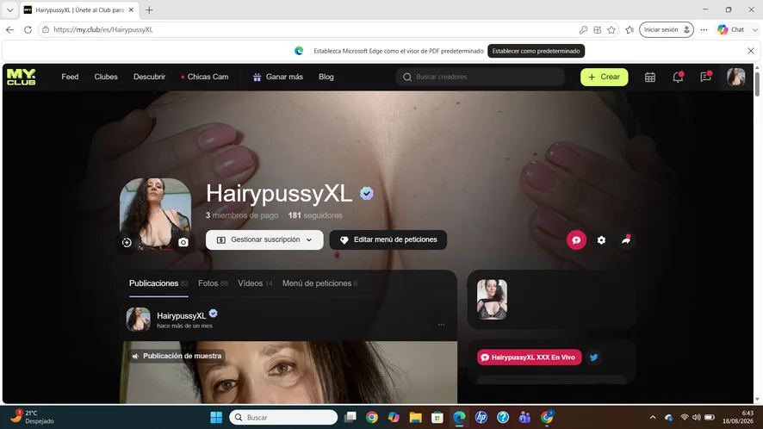Viewport: 763px width, 429px height.
Task: Open the Edge settings ellipsis menu
Action: click(x=704, y=29)
